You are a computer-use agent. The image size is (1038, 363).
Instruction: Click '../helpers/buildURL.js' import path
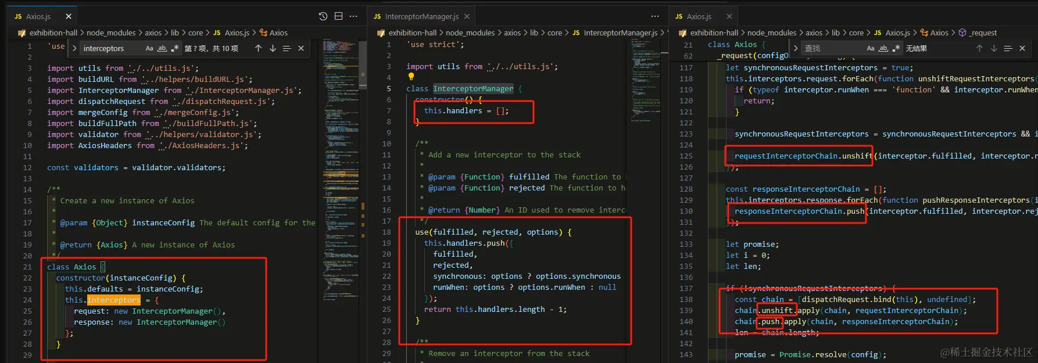(x=197, y=79)
